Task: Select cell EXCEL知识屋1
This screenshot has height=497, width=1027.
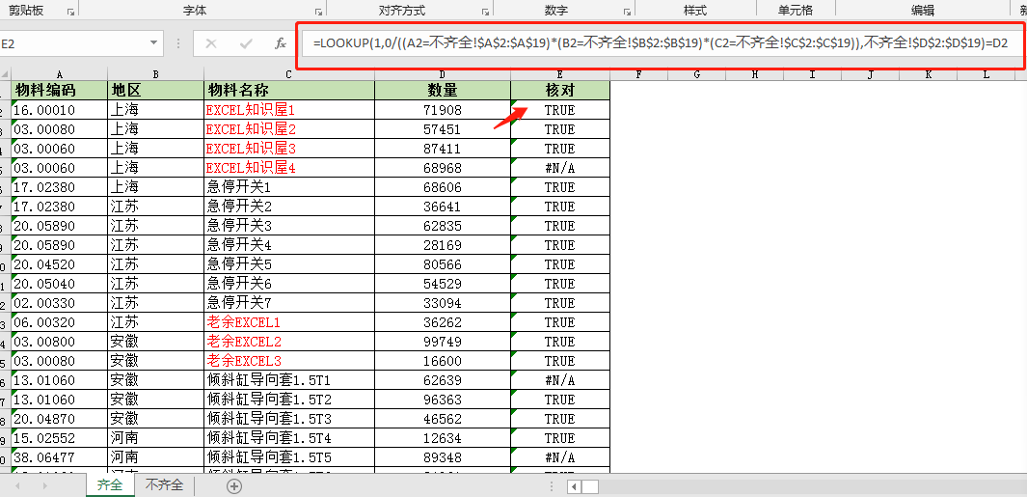Action: tap(289, 109)
